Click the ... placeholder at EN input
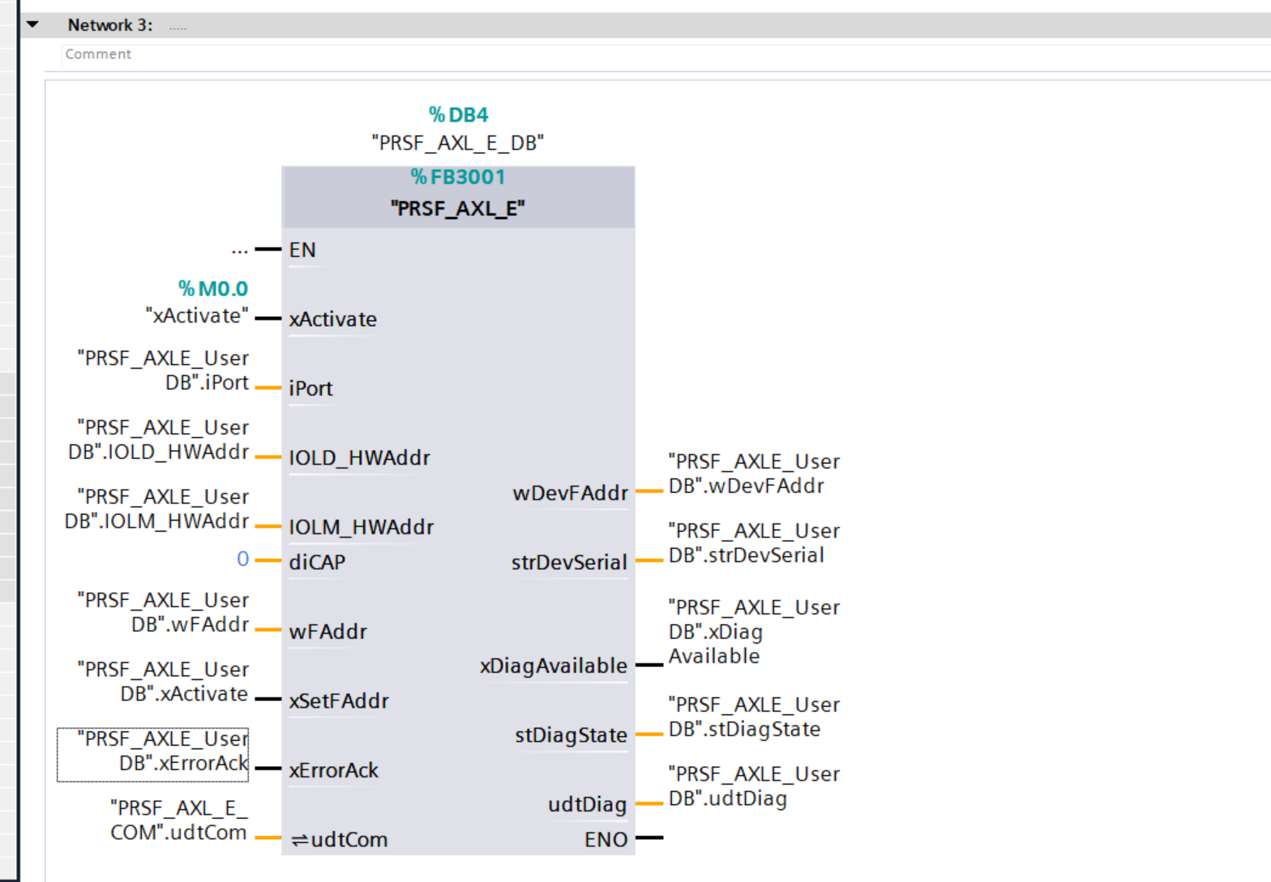The height and width of the screenshot is (882, 1271). click(x=239, y=250)
